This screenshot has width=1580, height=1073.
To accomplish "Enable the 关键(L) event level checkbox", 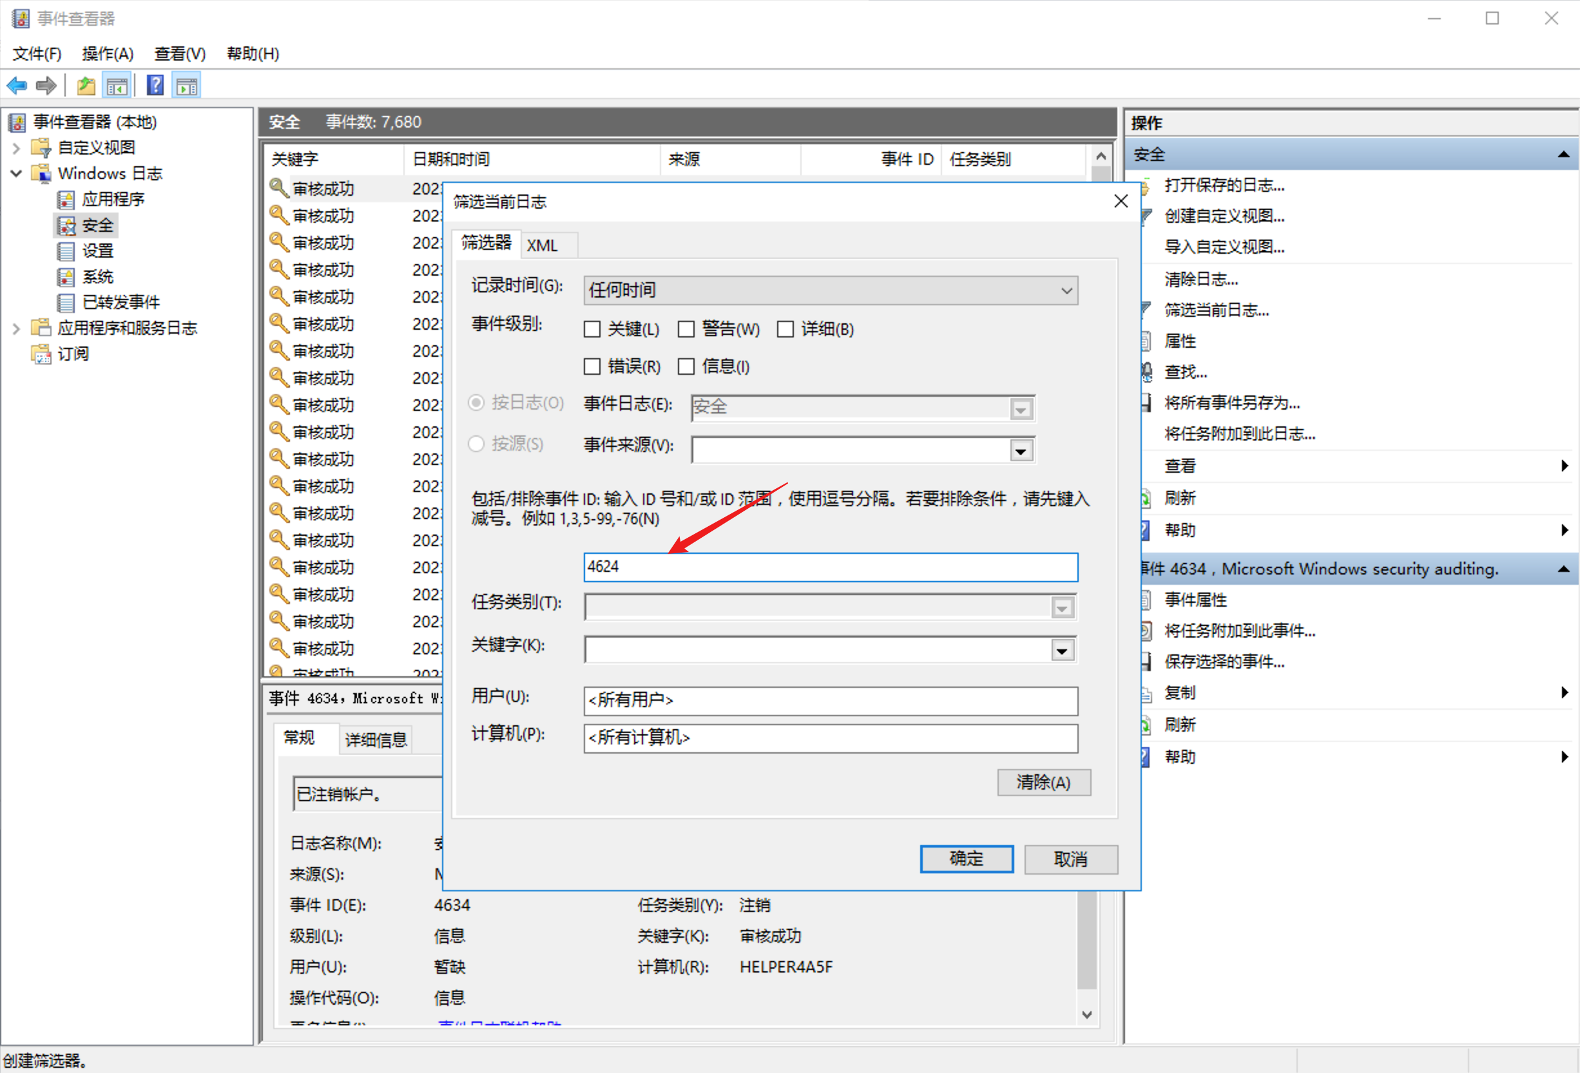I will 592,329.
